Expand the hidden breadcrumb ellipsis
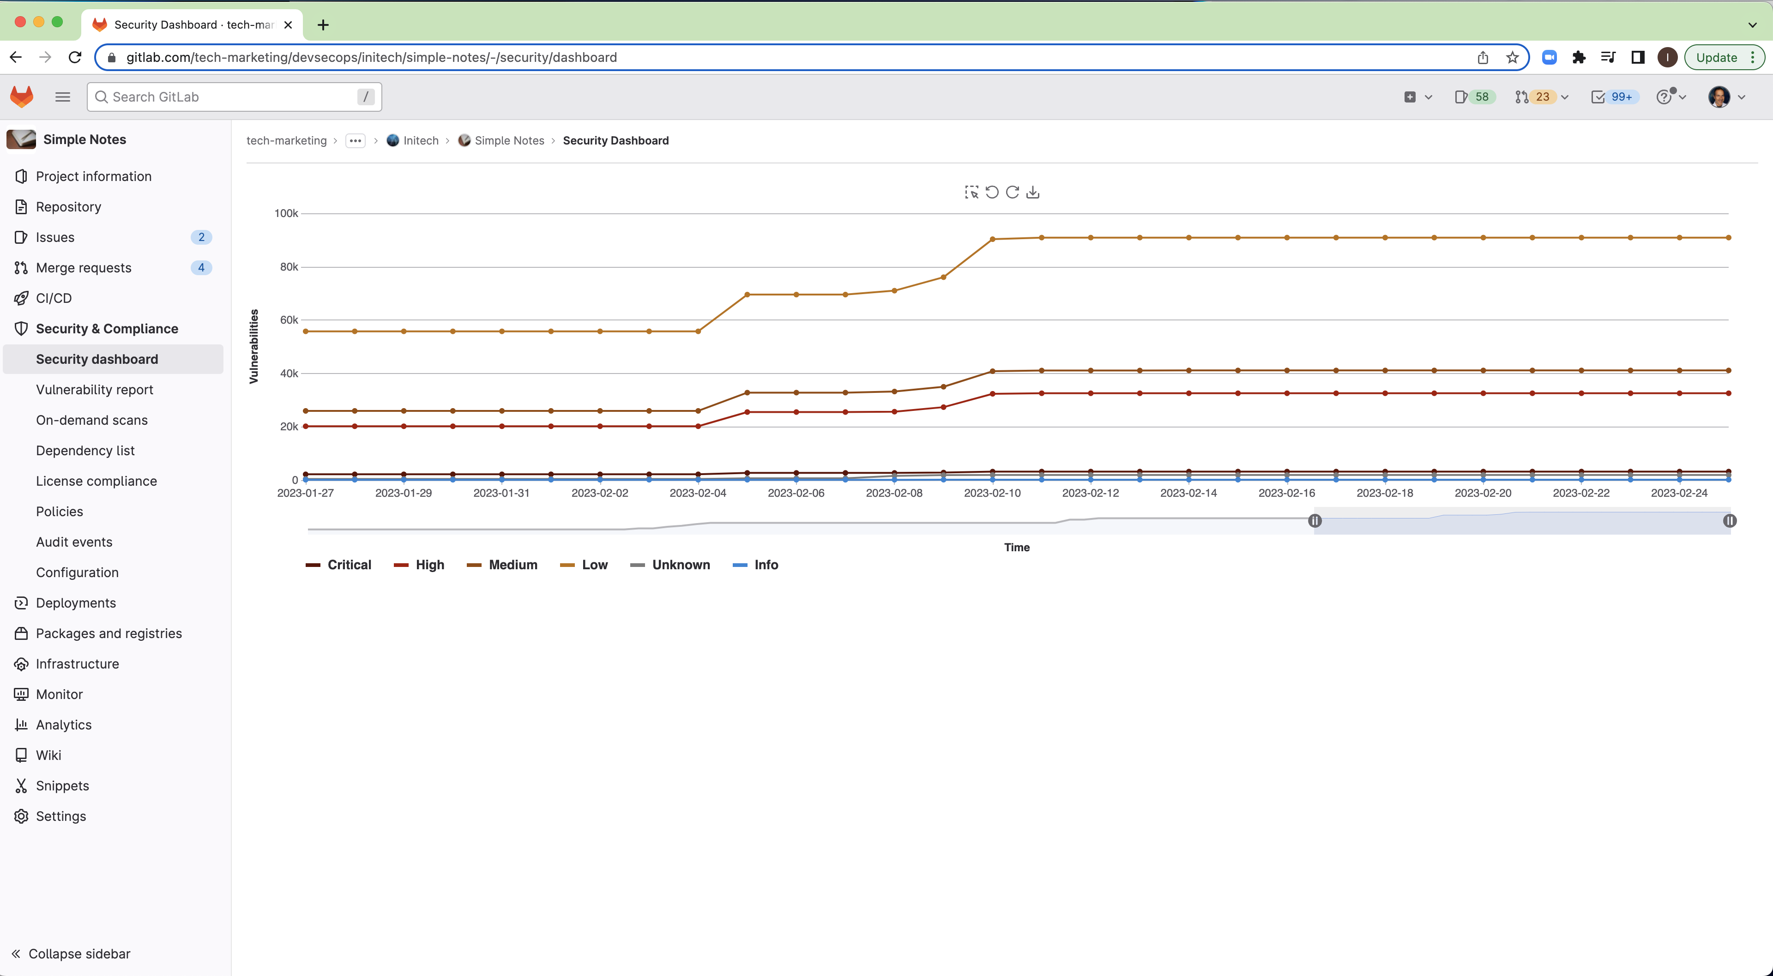 click(x=355, y=140)
